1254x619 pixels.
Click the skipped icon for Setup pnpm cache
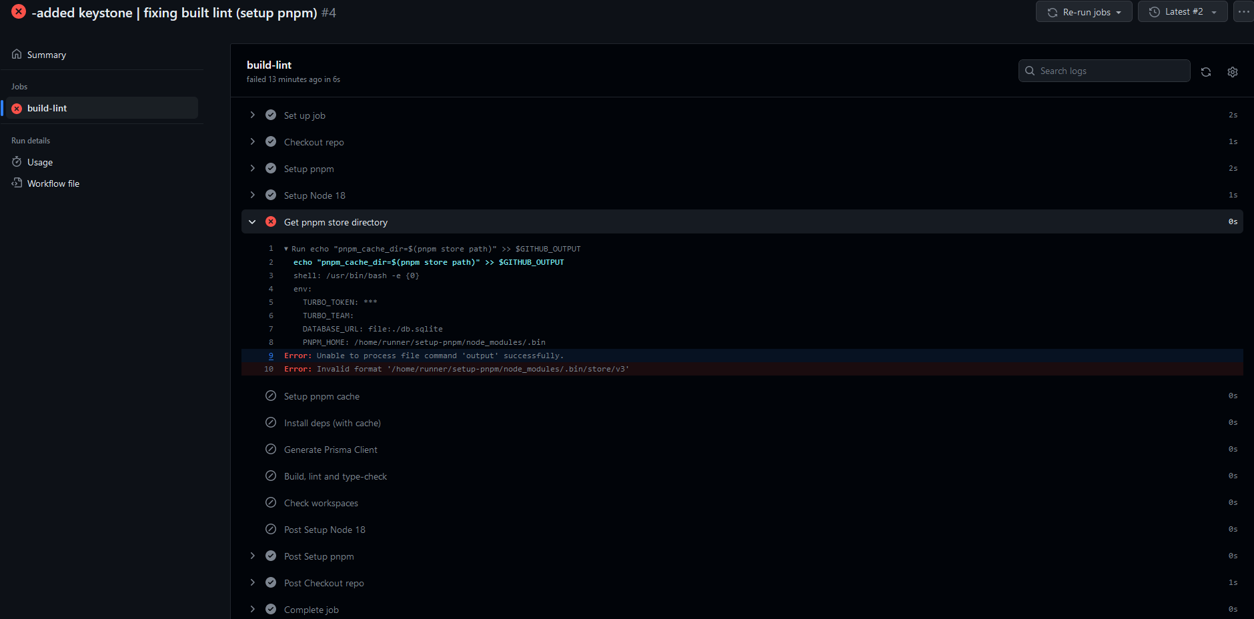271,396
